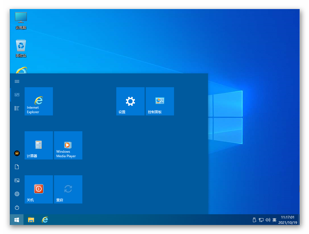This screenshot has width=309, height=234.
Task: Launch the 计算器 calculator tile
Action: [x=39, y=145]
